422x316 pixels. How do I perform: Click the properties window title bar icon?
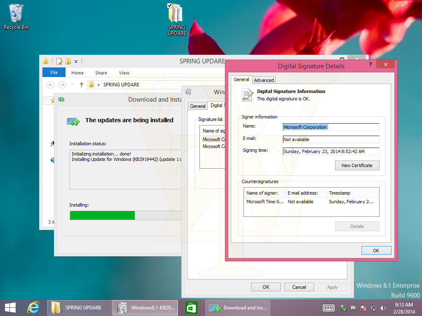189,92
